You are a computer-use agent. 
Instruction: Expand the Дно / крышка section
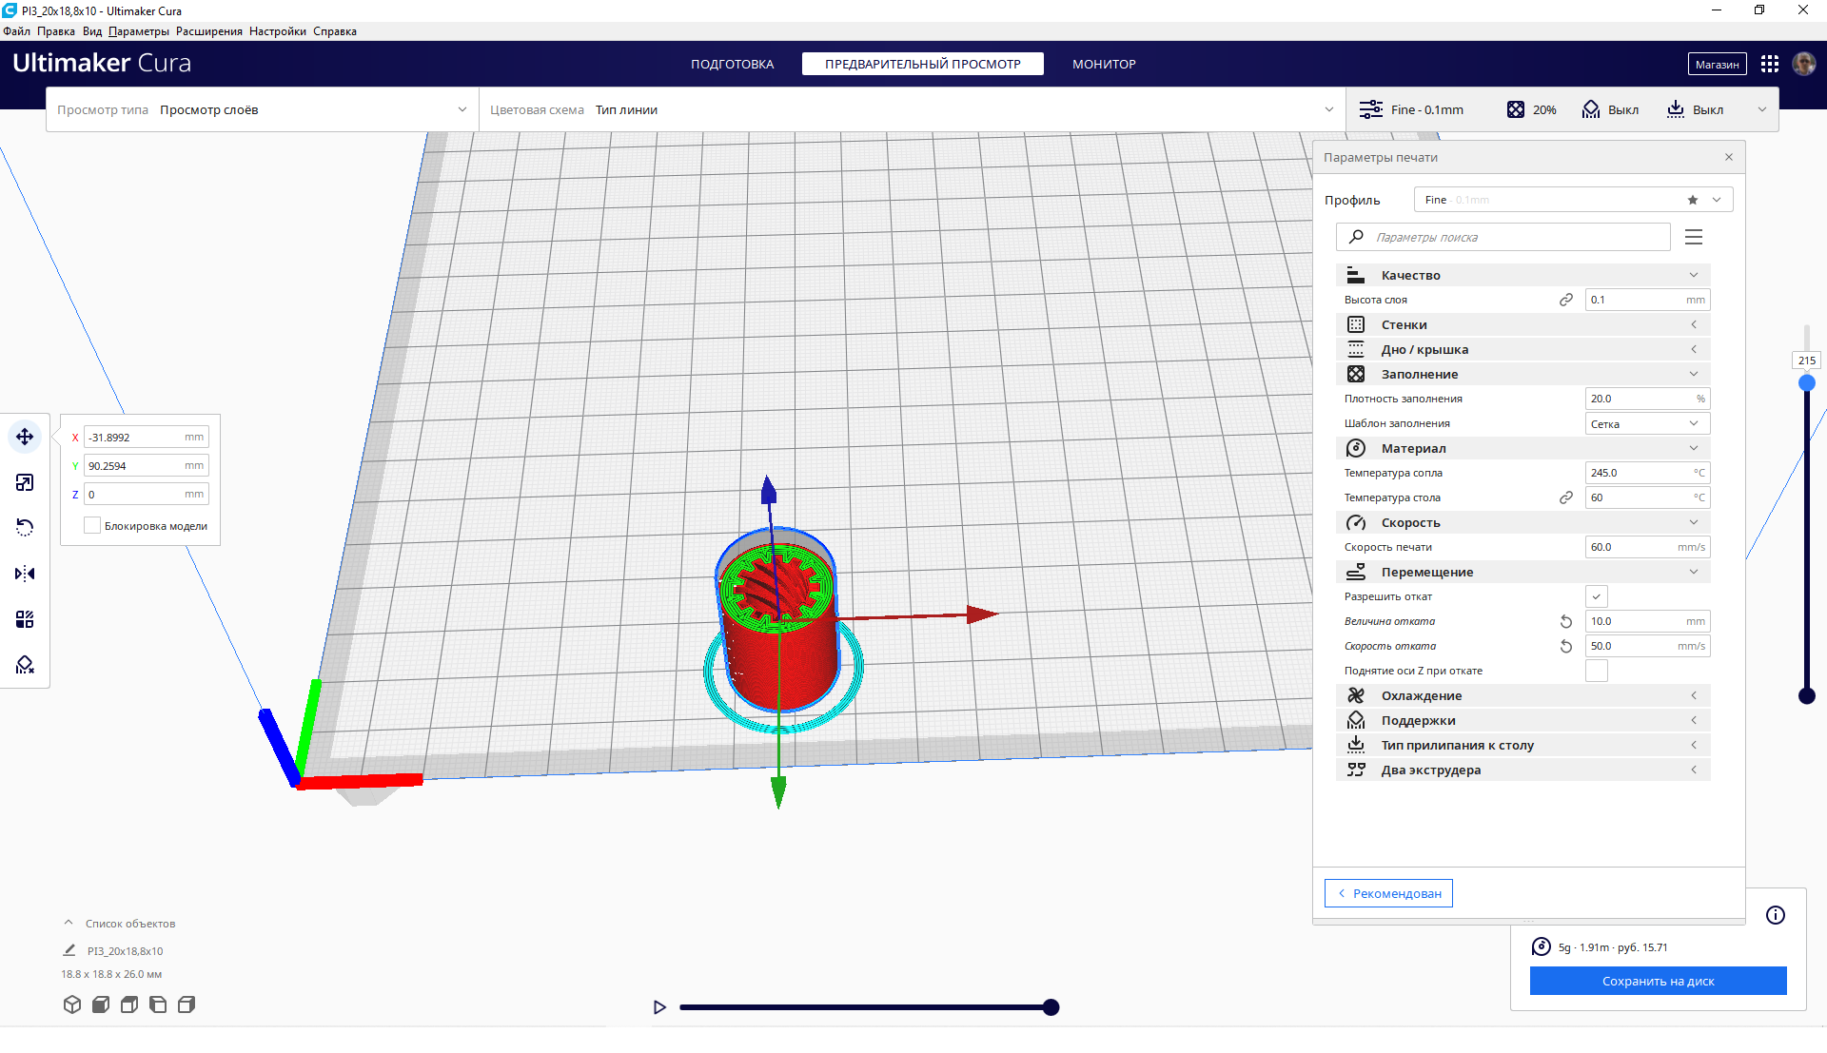point(1522,349)
